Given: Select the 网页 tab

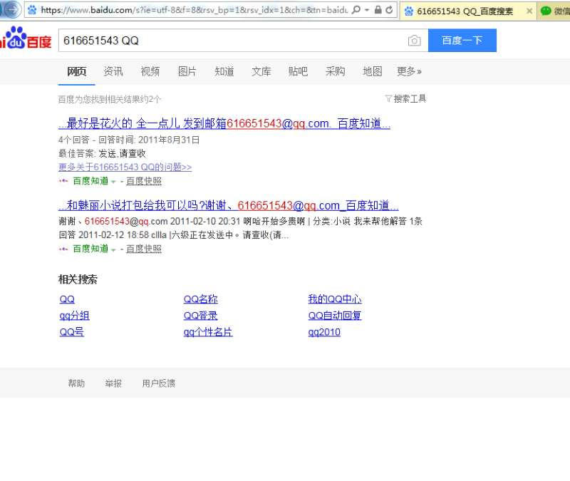Looking at the screenshot, I should pos(77,71).
